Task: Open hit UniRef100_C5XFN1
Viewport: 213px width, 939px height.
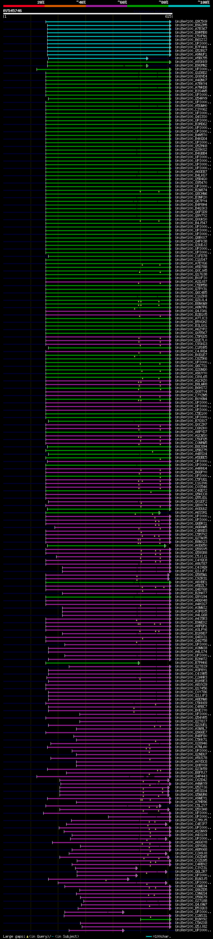Action: pyautogui.click(x=191, y=36)
